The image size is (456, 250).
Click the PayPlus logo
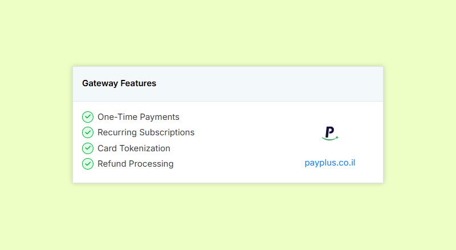click(x=330, y=134)
